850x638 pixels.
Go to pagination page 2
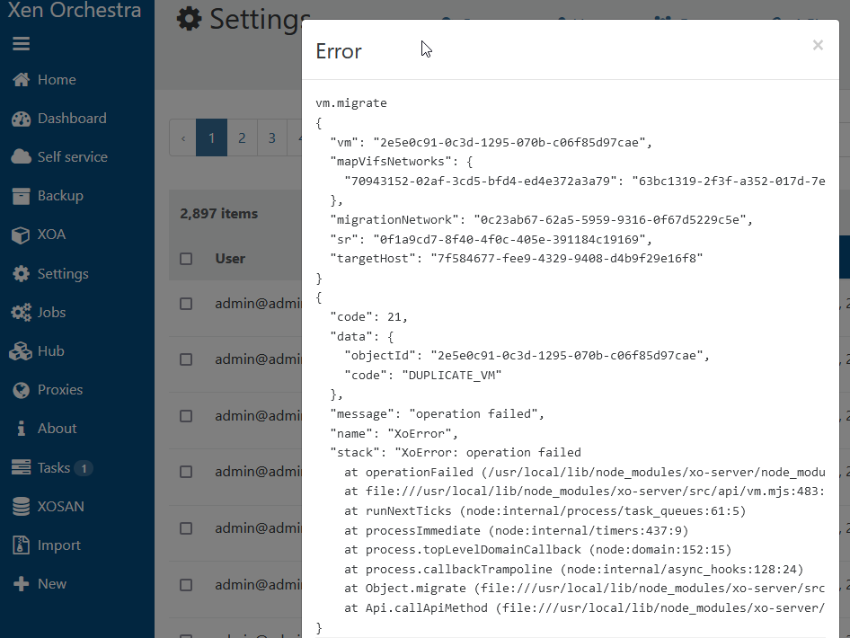(242, 137)
